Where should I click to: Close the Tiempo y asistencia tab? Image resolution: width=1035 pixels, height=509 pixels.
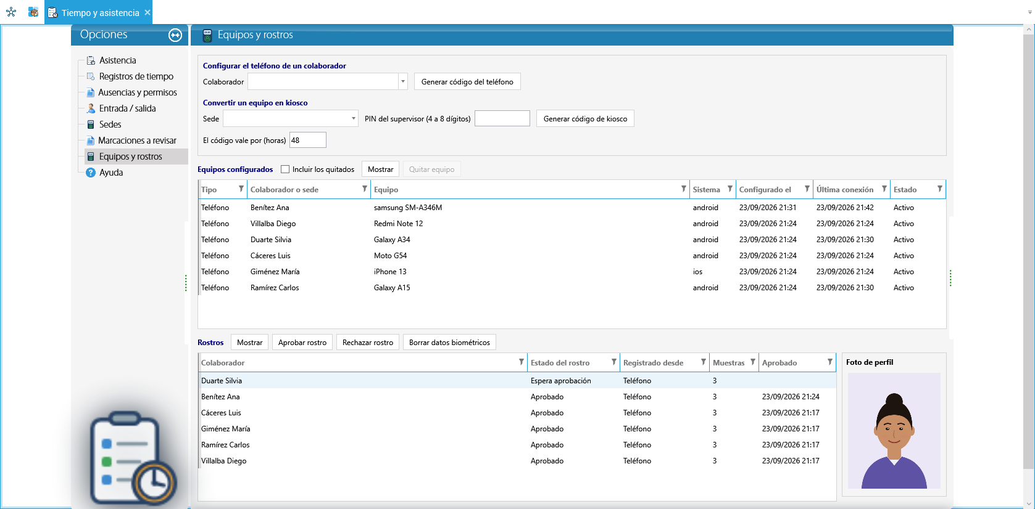[148, 12]
